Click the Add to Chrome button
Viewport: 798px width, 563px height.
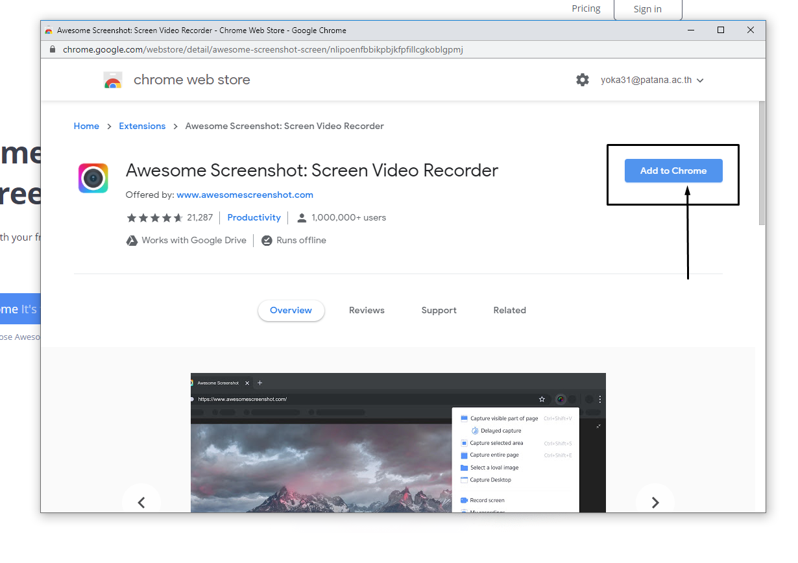[673, 171]
